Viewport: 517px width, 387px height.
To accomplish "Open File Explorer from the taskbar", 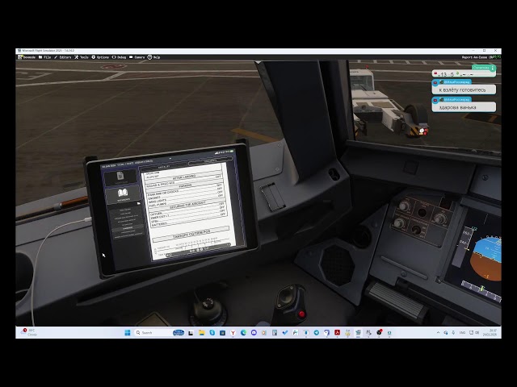I will point(201,333).
